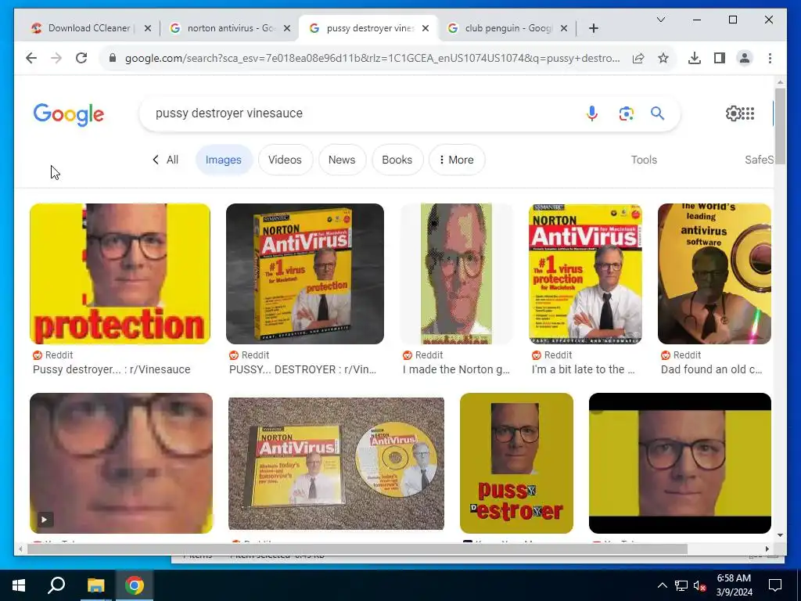This screenshot has width=801, height=601.
Task: Open Chrome downloads
Action: (x=695, y=58)
